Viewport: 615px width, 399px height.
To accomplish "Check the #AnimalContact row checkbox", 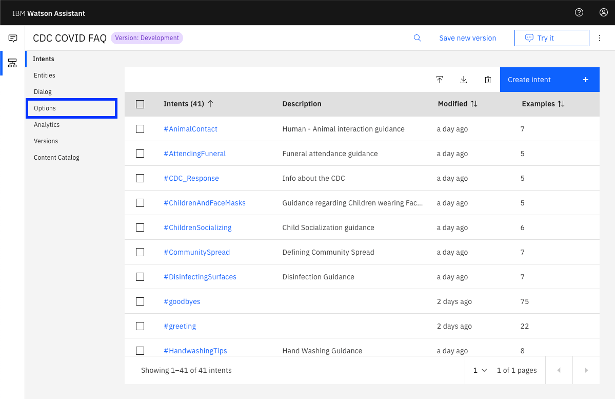I will coord(140,129).
